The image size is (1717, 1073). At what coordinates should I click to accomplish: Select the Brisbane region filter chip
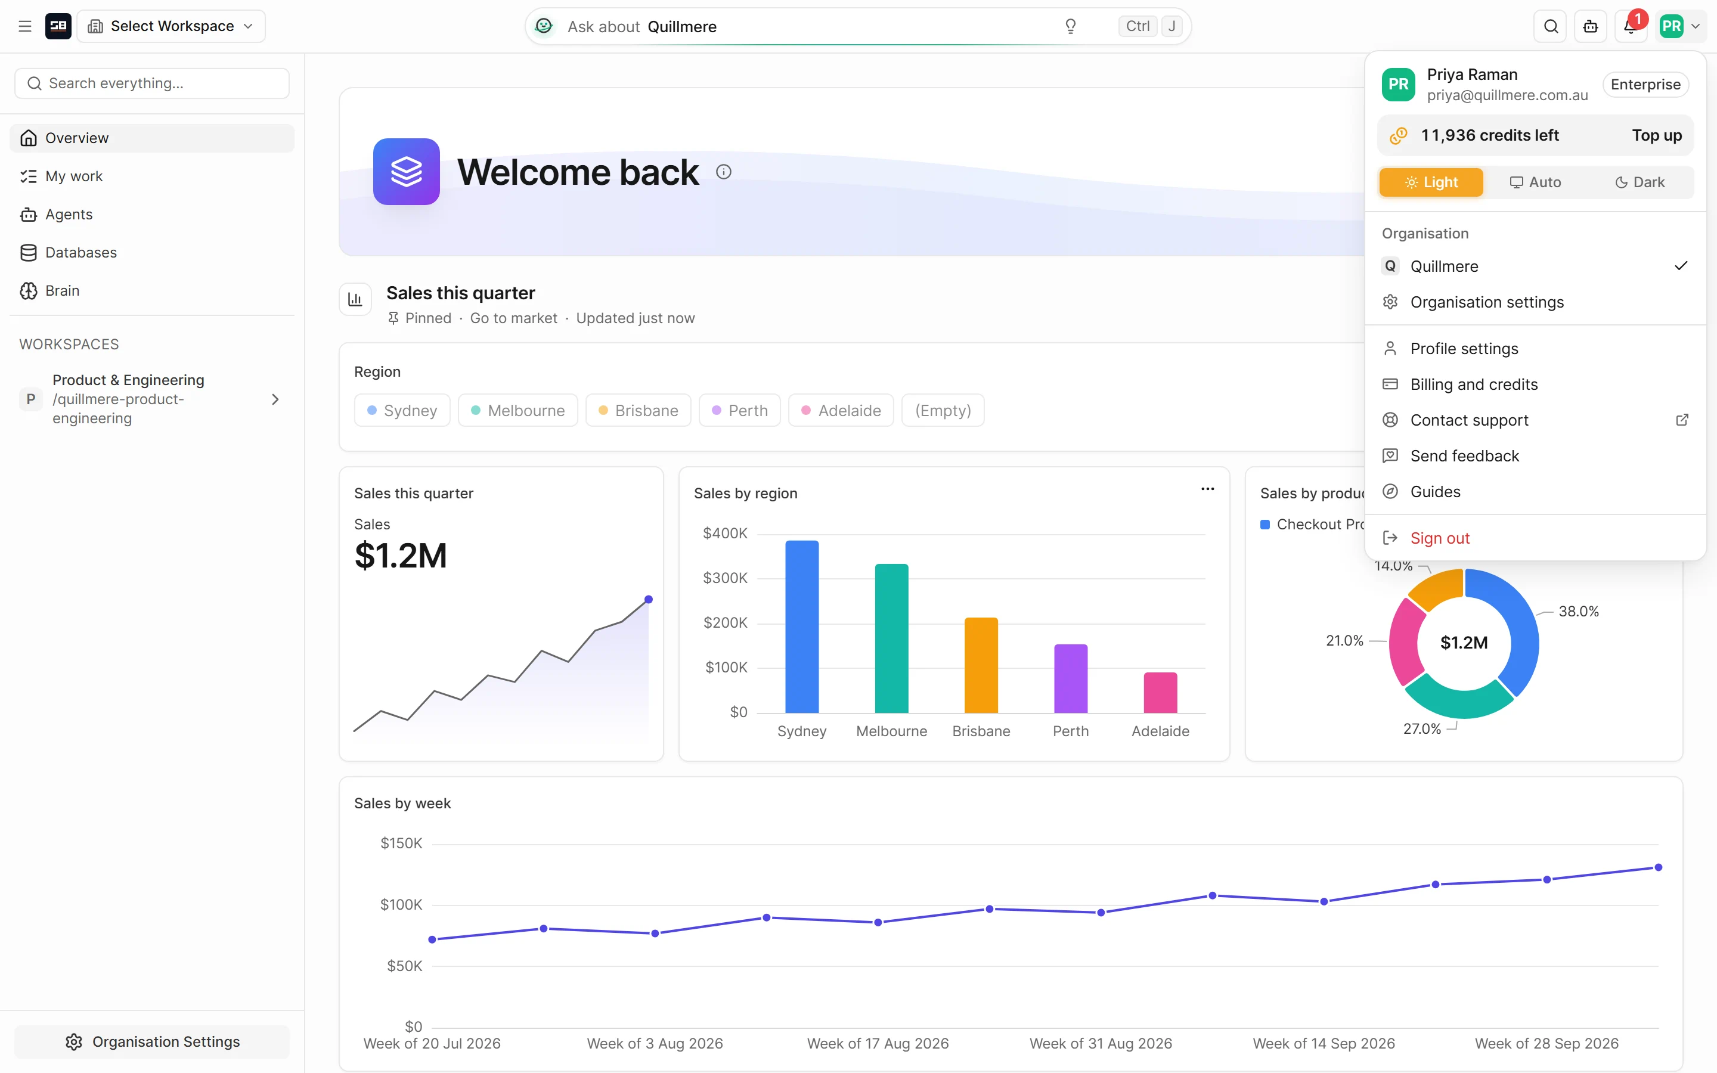(638, 410)
